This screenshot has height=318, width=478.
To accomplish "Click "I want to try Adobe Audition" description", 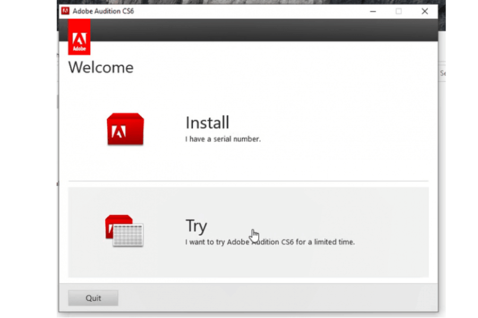I will (270, 242).
